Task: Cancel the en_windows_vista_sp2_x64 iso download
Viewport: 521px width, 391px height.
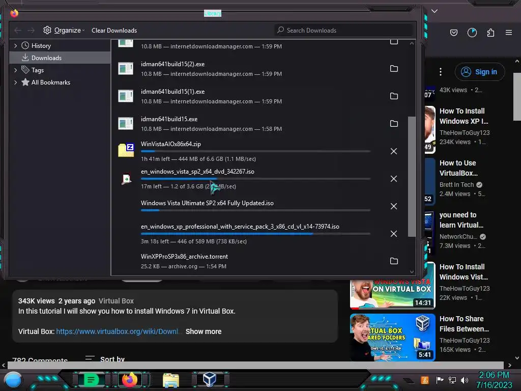Action: pyautogui.click(x=394, y=179)
